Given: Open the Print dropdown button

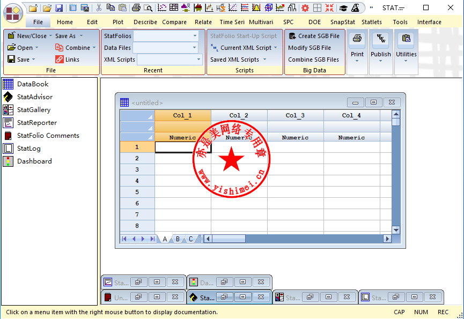Looking at the screenshot, I should point(357,51).
